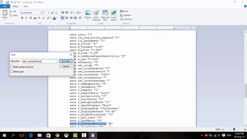
Task: Expand the font color dropdown arrow
Action: pyautogui.click(x=57, y=18)
